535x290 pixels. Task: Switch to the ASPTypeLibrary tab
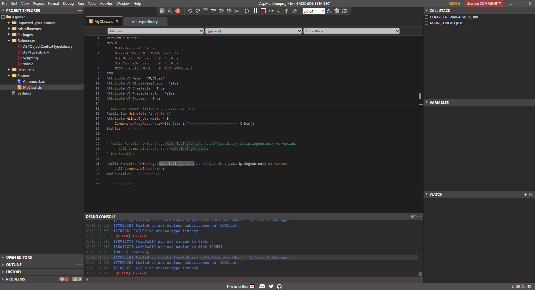pyautogui.click(x=145, y=21)
